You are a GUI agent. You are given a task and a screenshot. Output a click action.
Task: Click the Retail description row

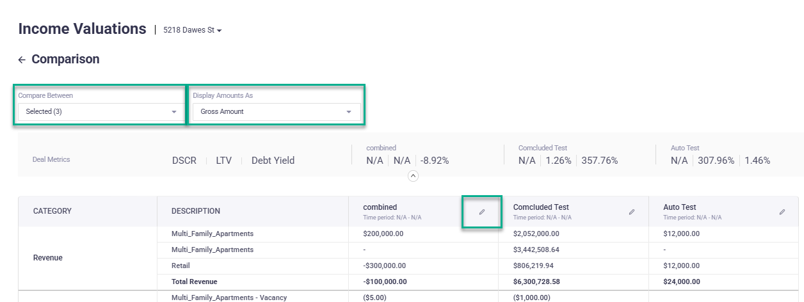(x=181, y=266)
